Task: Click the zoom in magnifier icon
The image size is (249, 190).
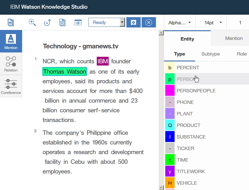Action: pyautogui.click(x=32, y=22)
